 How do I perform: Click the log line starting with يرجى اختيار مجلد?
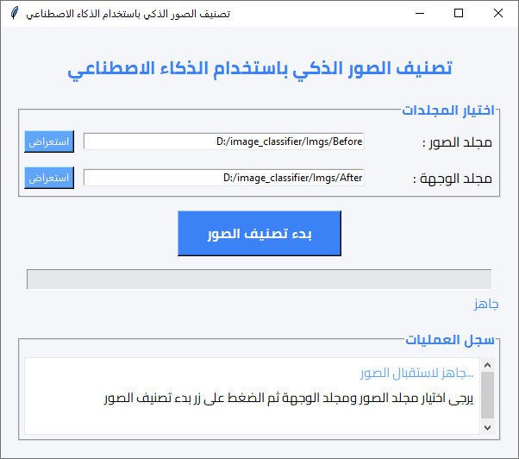[x=289, y=398]
